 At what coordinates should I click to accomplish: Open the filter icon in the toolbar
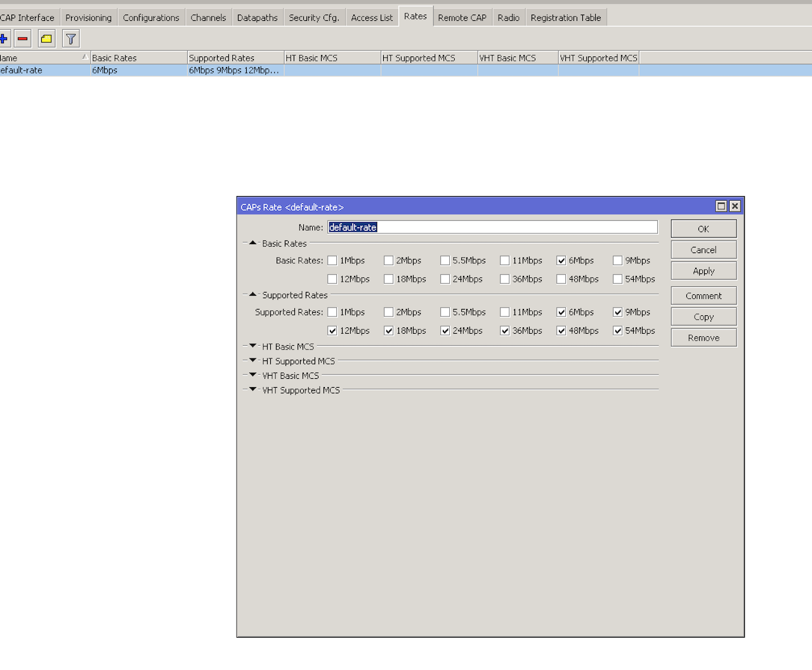point(70,38)
